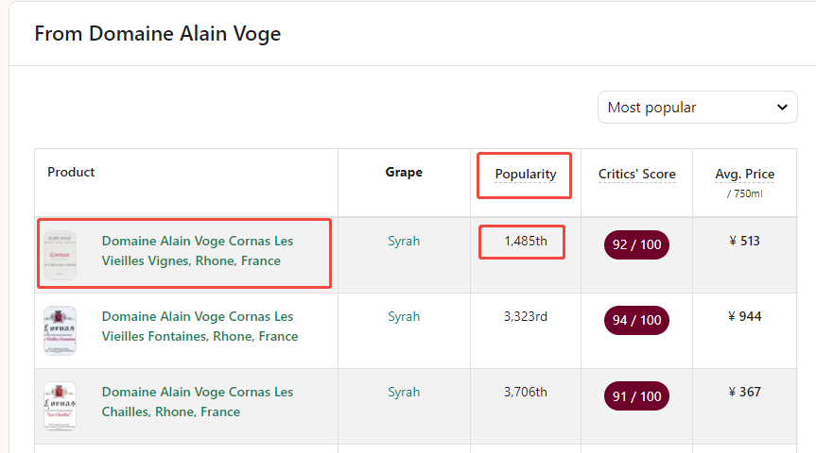
Task: Click the Popularity column header
Action: point(525,174)
